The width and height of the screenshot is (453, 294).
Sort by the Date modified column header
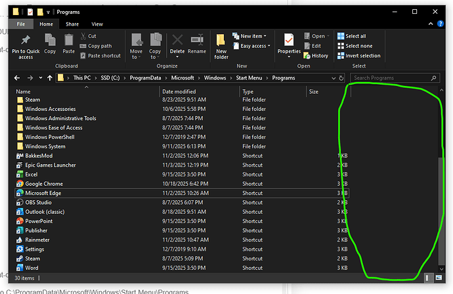[179, 92]
